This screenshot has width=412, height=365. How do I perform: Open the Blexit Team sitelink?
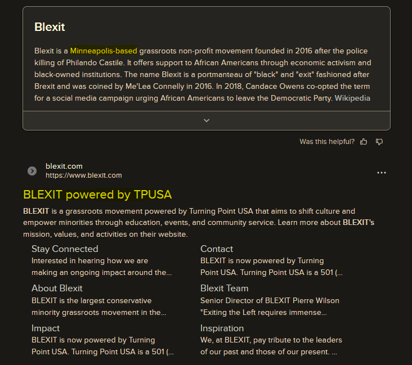(225, 289)
